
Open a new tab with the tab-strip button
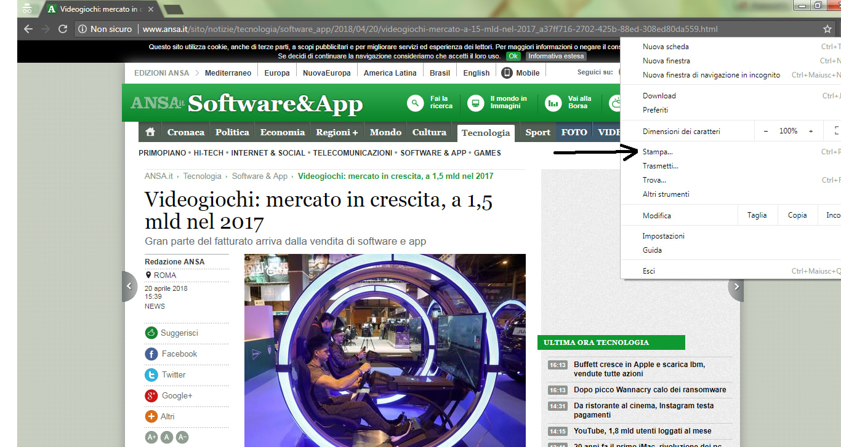coord(173,9)
